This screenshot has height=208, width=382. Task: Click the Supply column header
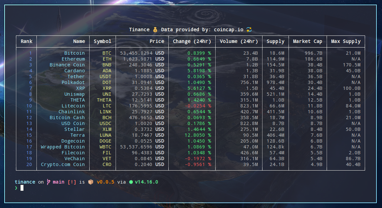(x=276, y=41)
